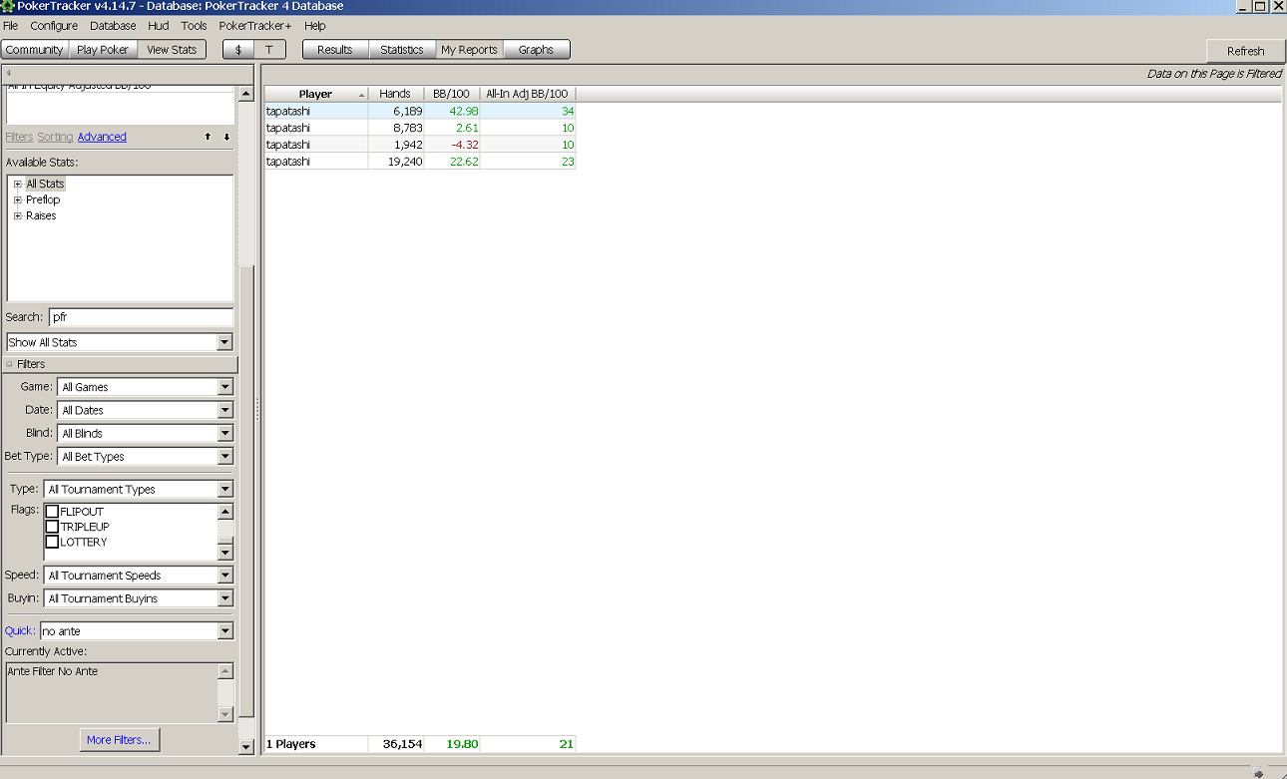
Task: Click the total 36,154 hands cell
Action: click(x=396, y=744)
